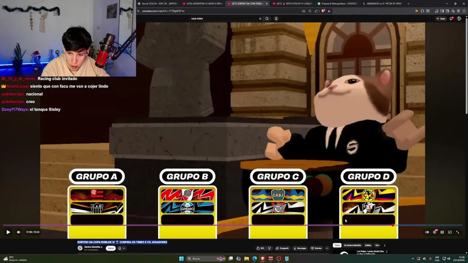
Task: Click the browser address bar URL
Action: (163, 11)
